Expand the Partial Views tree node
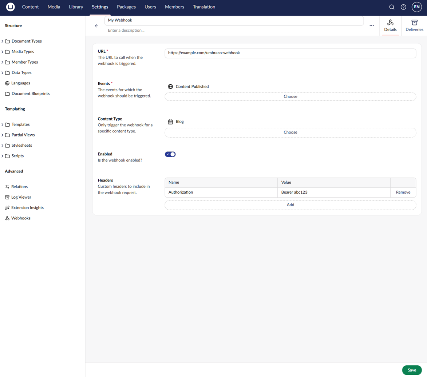 [3, 135]
